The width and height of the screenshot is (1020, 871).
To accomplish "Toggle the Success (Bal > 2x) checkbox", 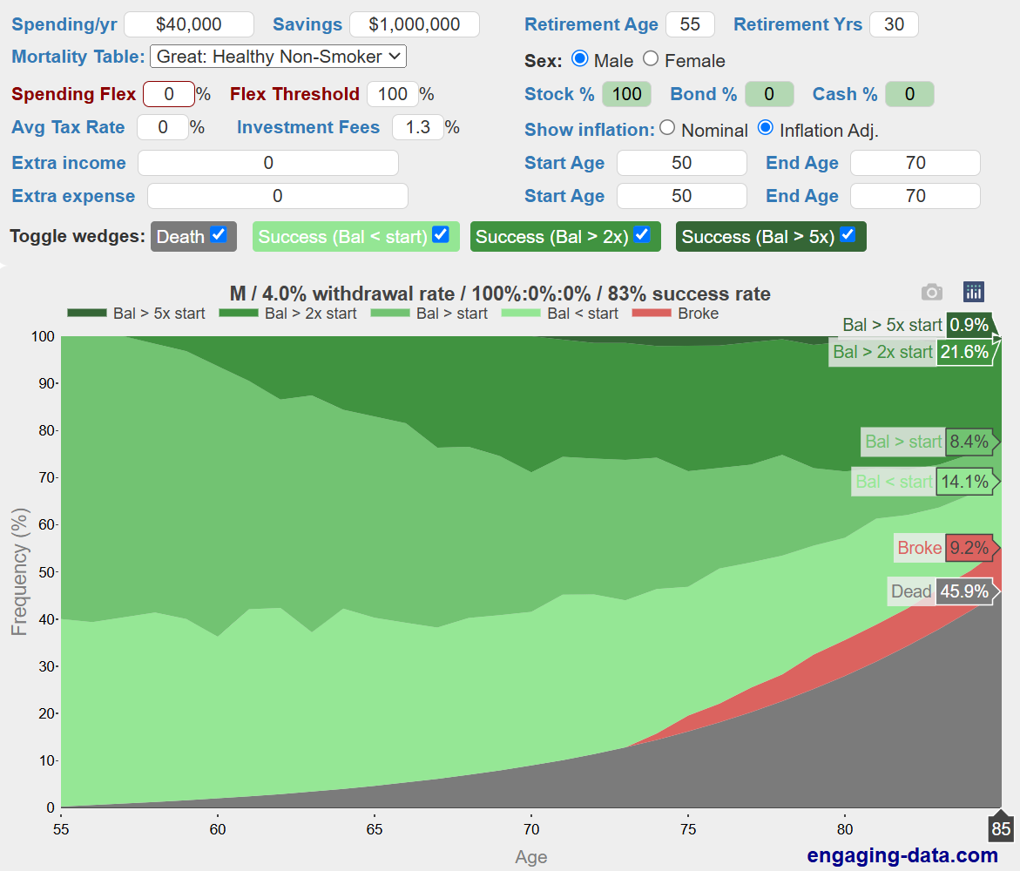I will (x=642, y=235).
